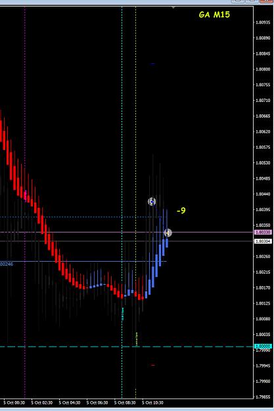Click the 1.80935 price scale value

coord(263,22)
